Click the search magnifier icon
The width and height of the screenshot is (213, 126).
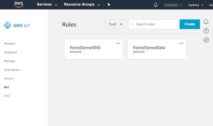click(x=133, y=24)
